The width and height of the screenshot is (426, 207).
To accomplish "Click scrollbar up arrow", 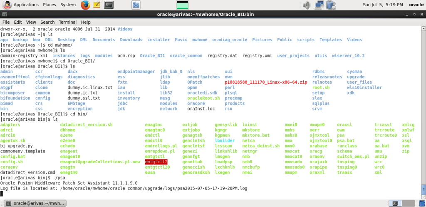I will click(423, 28).
